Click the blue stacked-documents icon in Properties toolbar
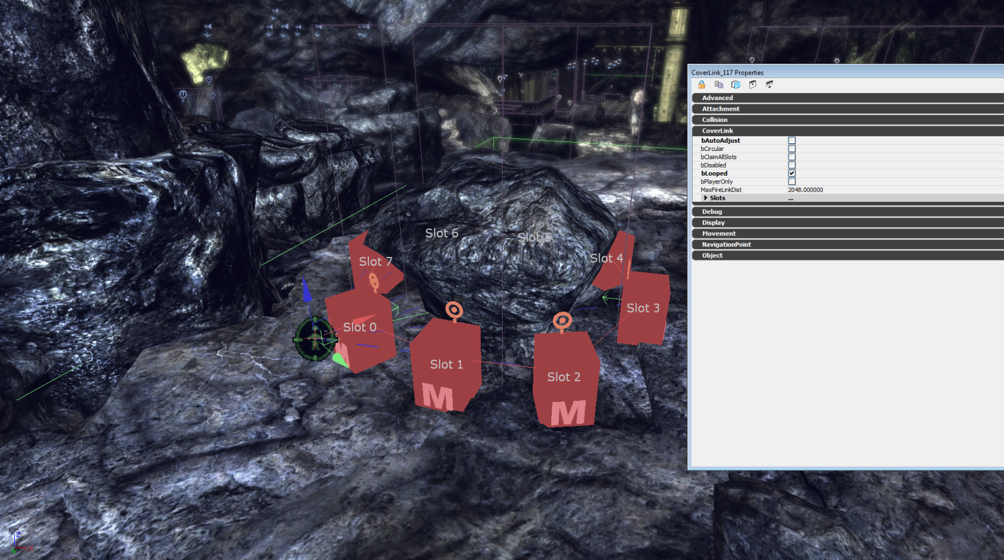 pos(736,85)
